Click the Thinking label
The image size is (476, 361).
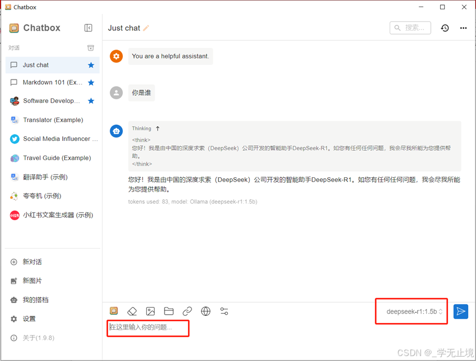(x=141, y=128)
